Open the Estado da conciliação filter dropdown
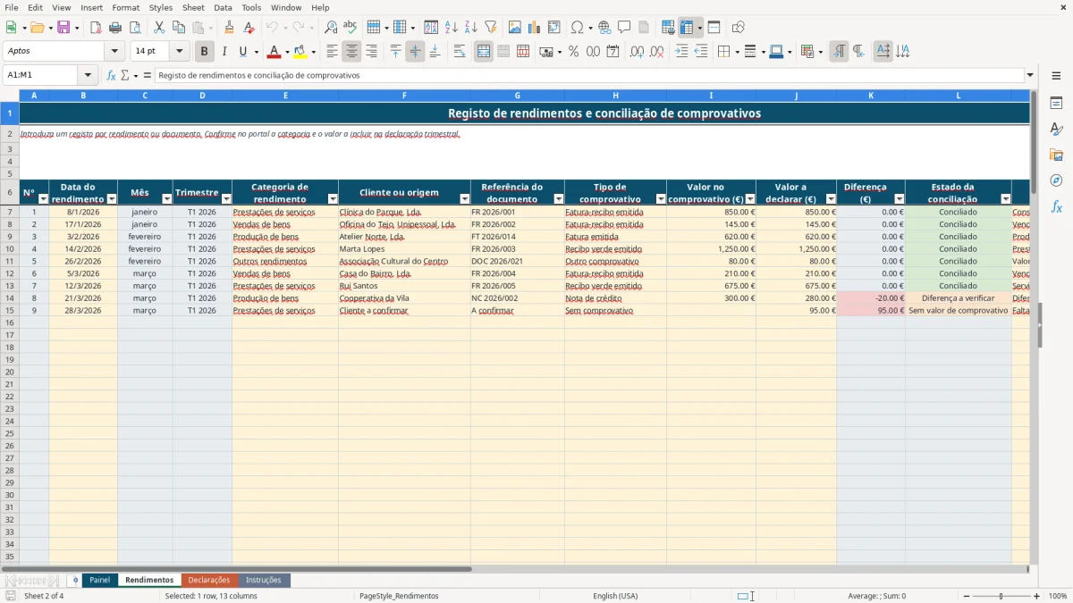This screenshot has width=1073, height=603. [x=1006, y=199]
